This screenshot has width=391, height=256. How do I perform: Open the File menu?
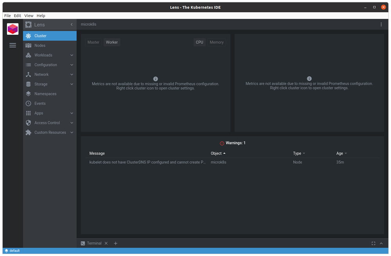coord(7,16)
